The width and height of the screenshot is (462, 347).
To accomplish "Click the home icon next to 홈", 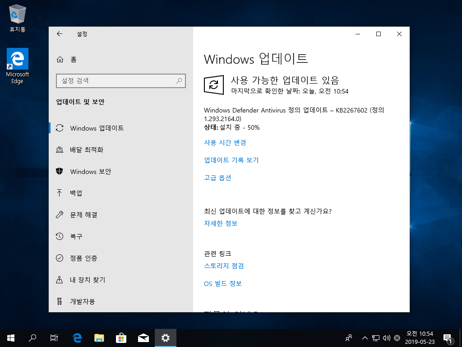I will [x=60, y=60].
